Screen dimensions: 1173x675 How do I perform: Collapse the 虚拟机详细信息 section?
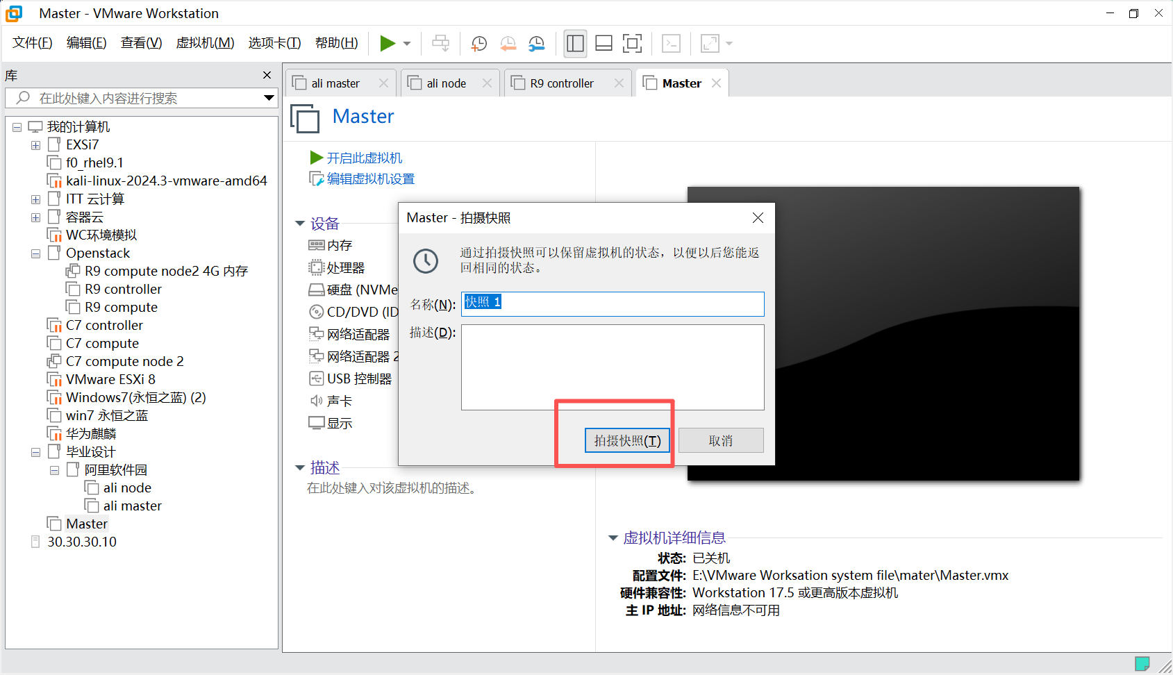pos(613,537)
